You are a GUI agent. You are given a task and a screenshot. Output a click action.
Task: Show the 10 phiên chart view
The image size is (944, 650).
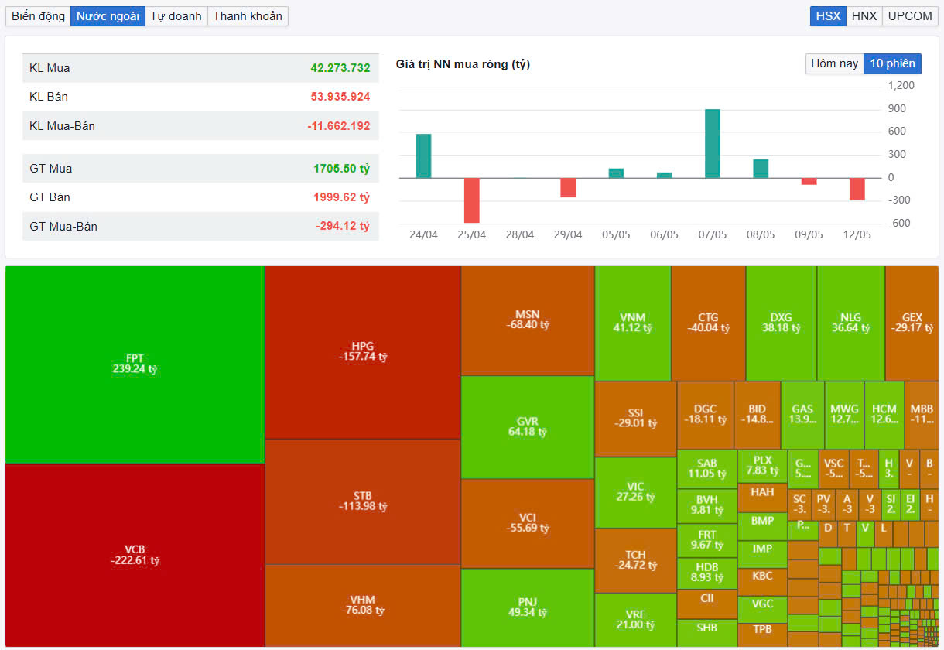[x=892, y=63]
